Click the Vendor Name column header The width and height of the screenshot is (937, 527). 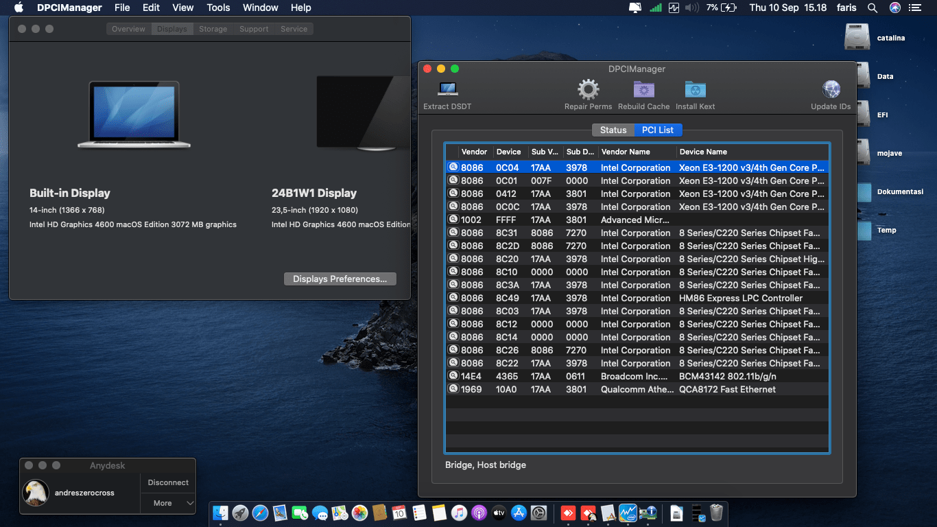637,152
